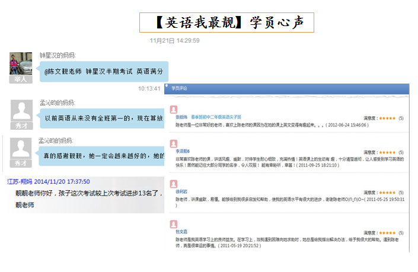Click the pink avatar icon above 包文鑫
Screen dimensions: 418x272
tap(173, 223)
